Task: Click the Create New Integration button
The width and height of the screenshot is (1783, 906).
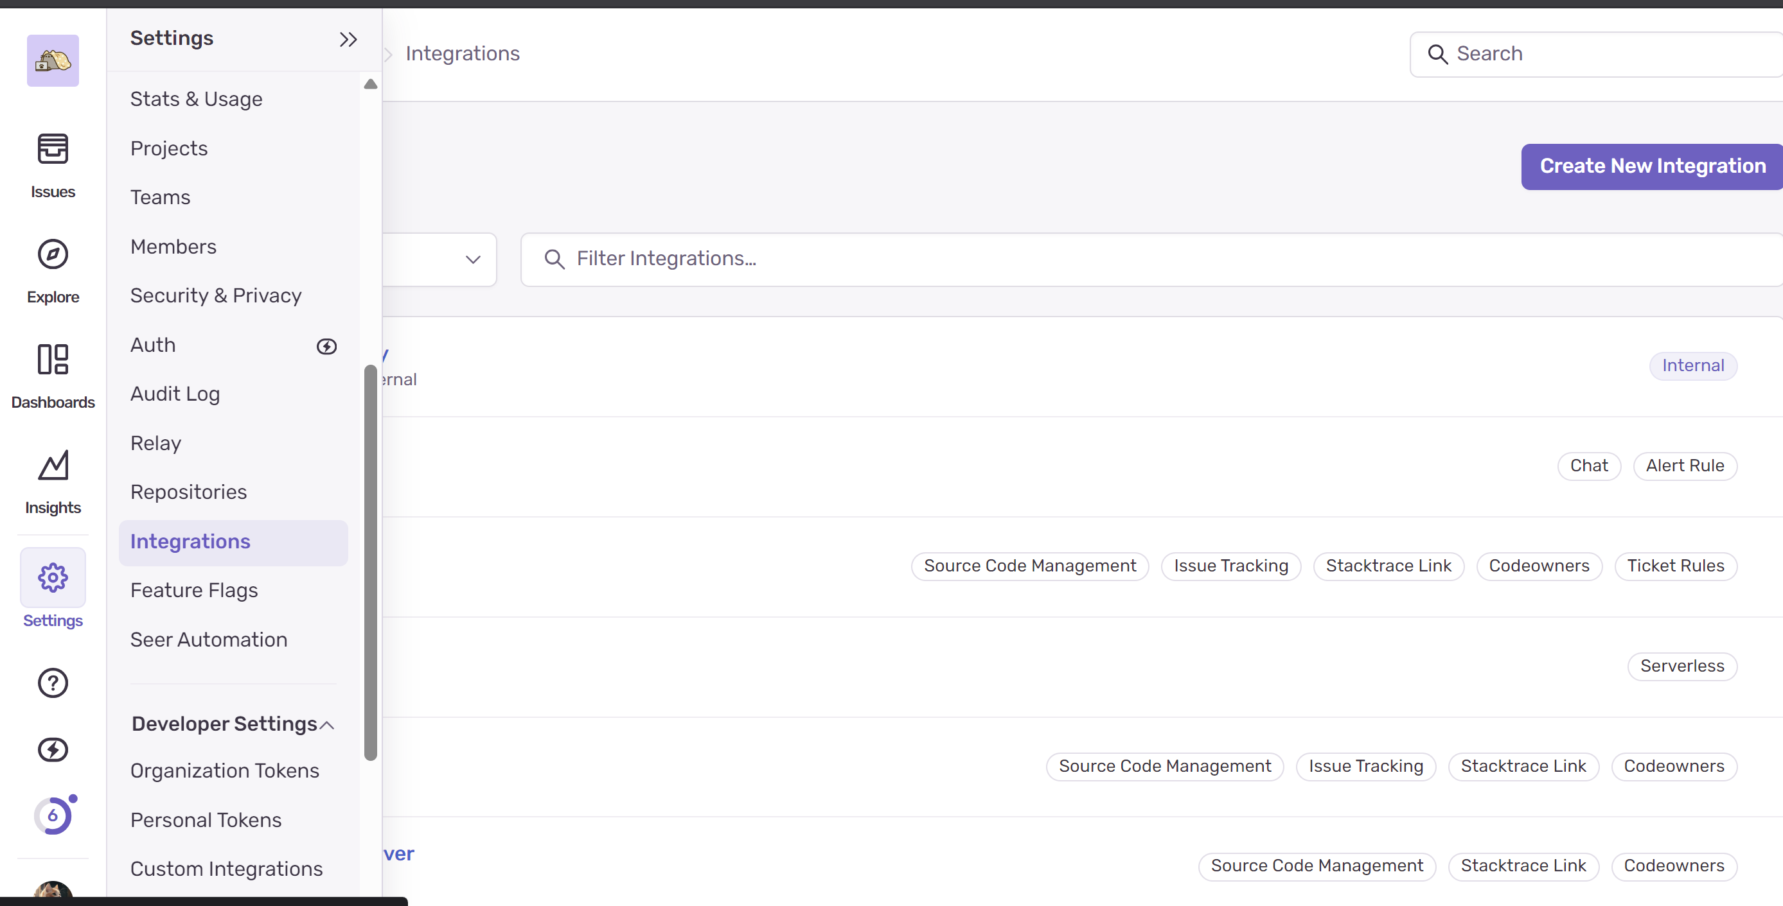Action: [1651, 166]
